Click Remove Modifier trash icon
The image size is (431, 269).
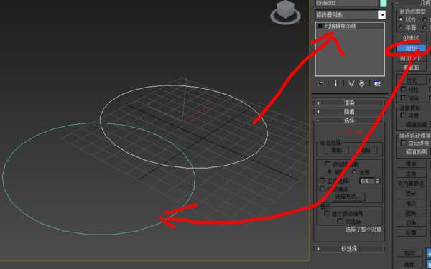[362, 83]
